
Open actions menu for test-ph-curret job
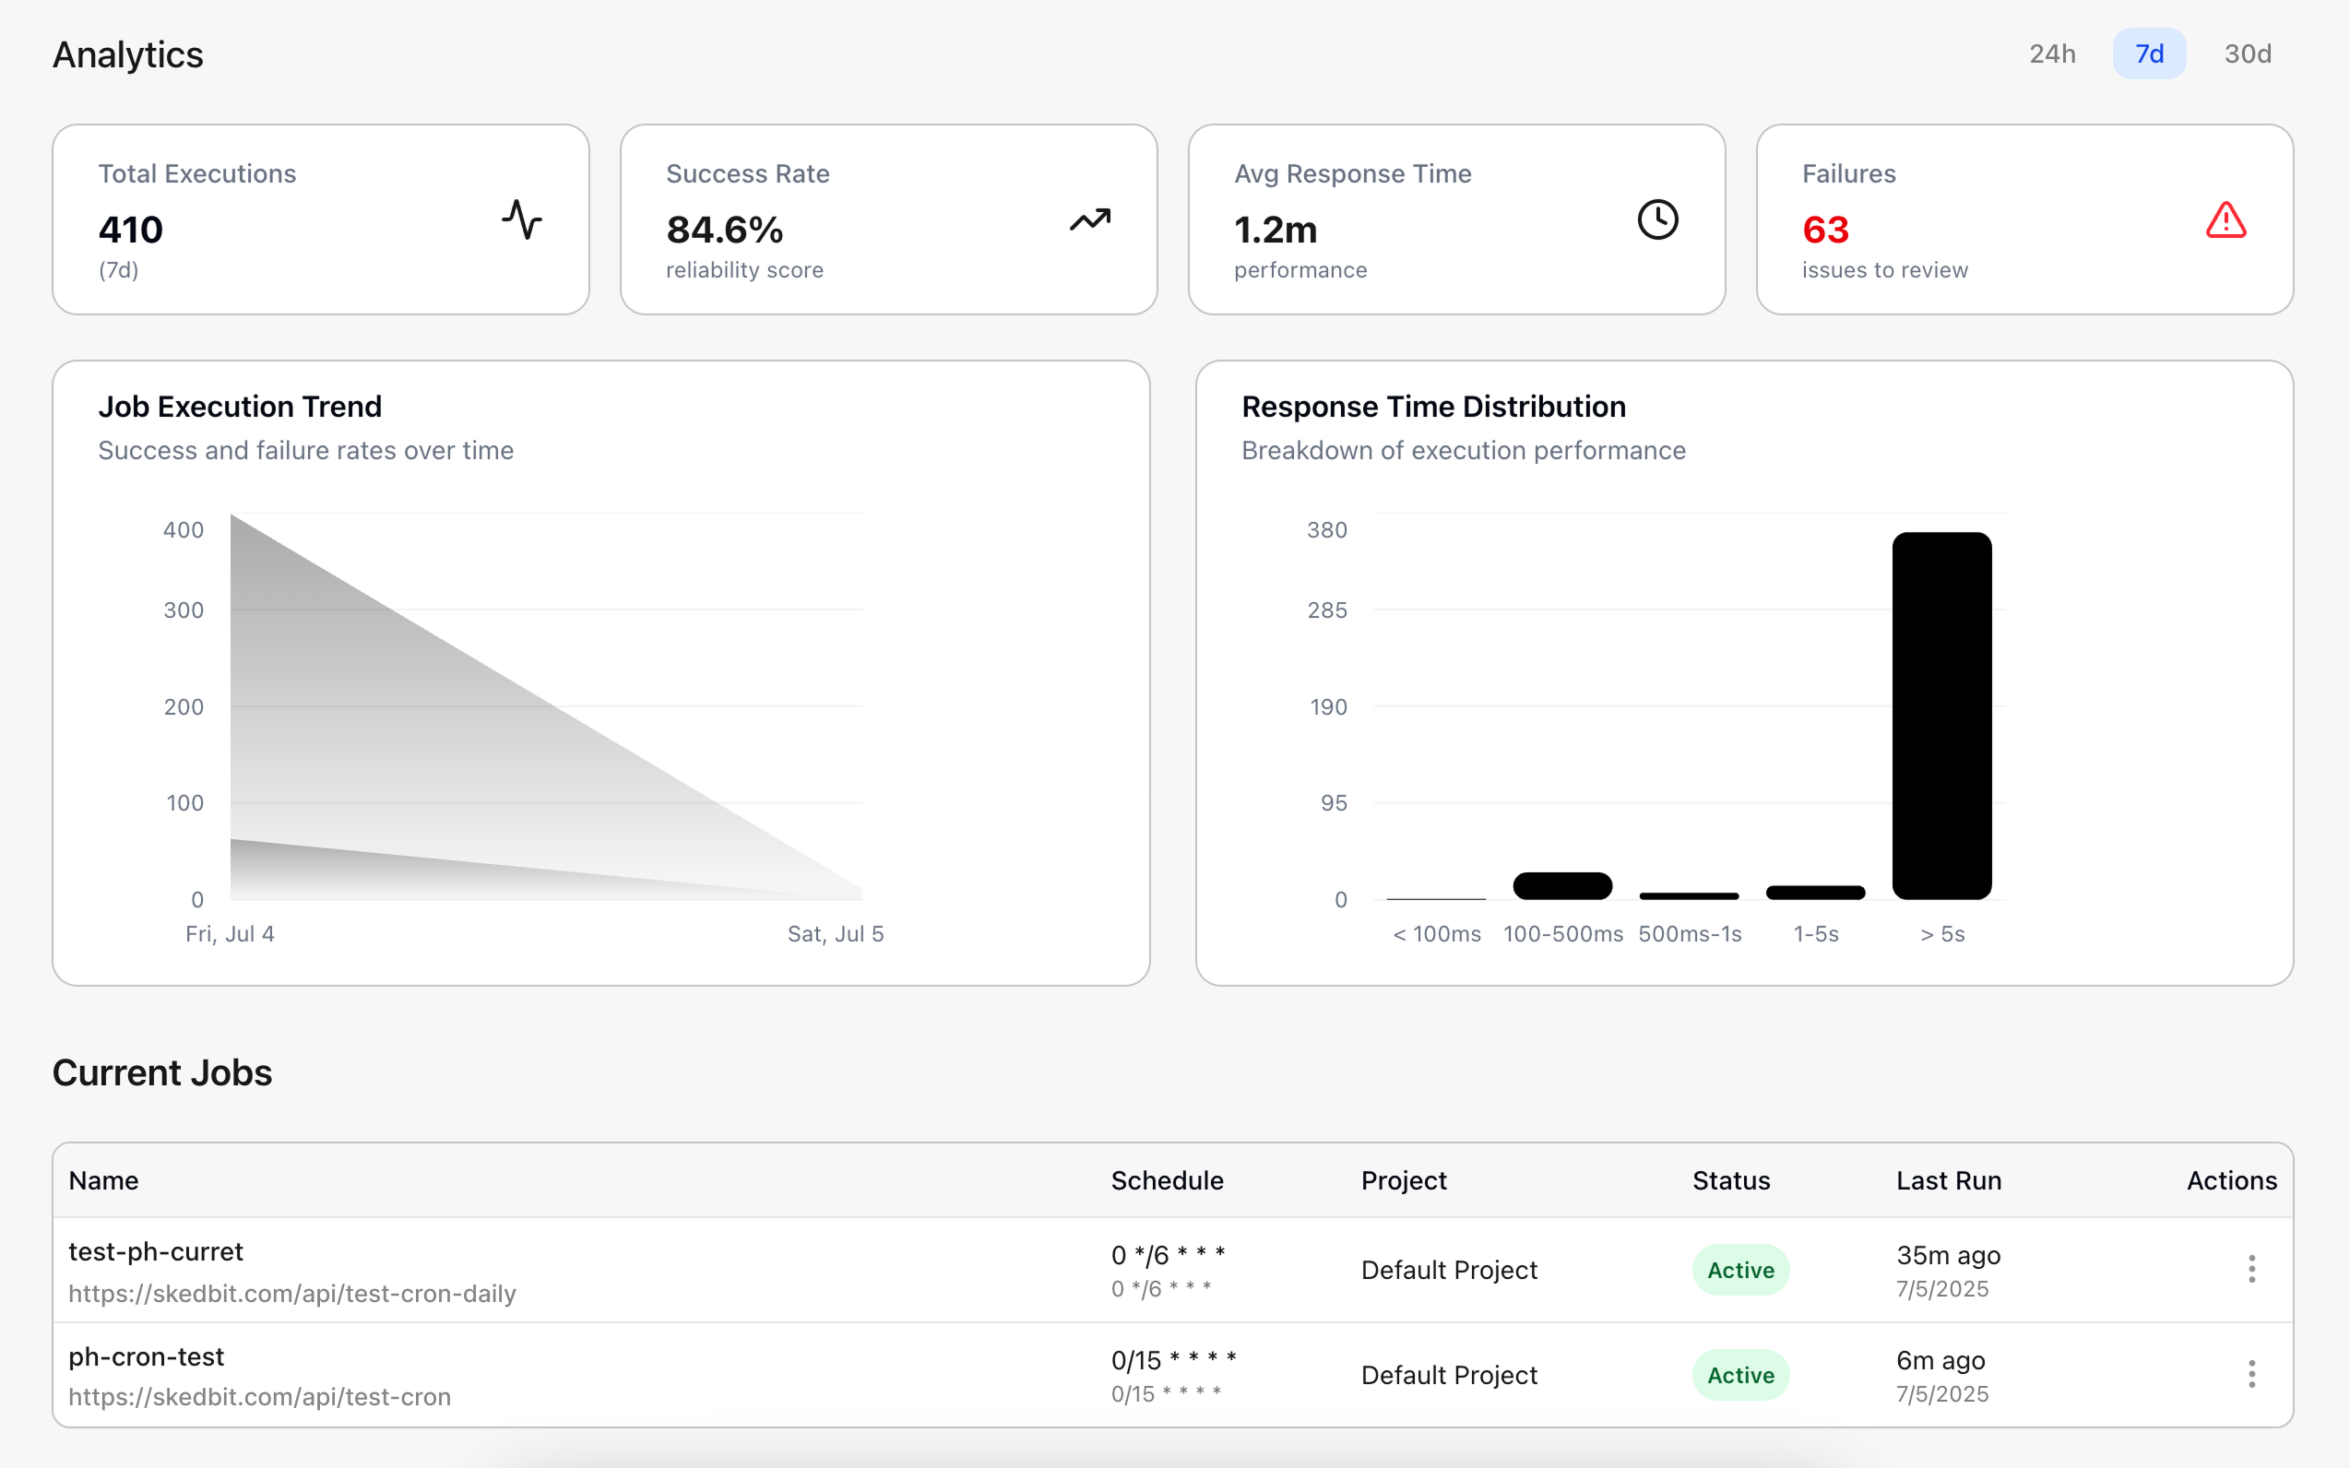click(x=2251, y=1269)
